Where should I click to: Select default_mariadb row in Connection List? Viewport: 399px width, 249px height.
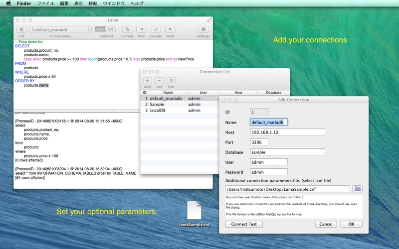(180, 98)
